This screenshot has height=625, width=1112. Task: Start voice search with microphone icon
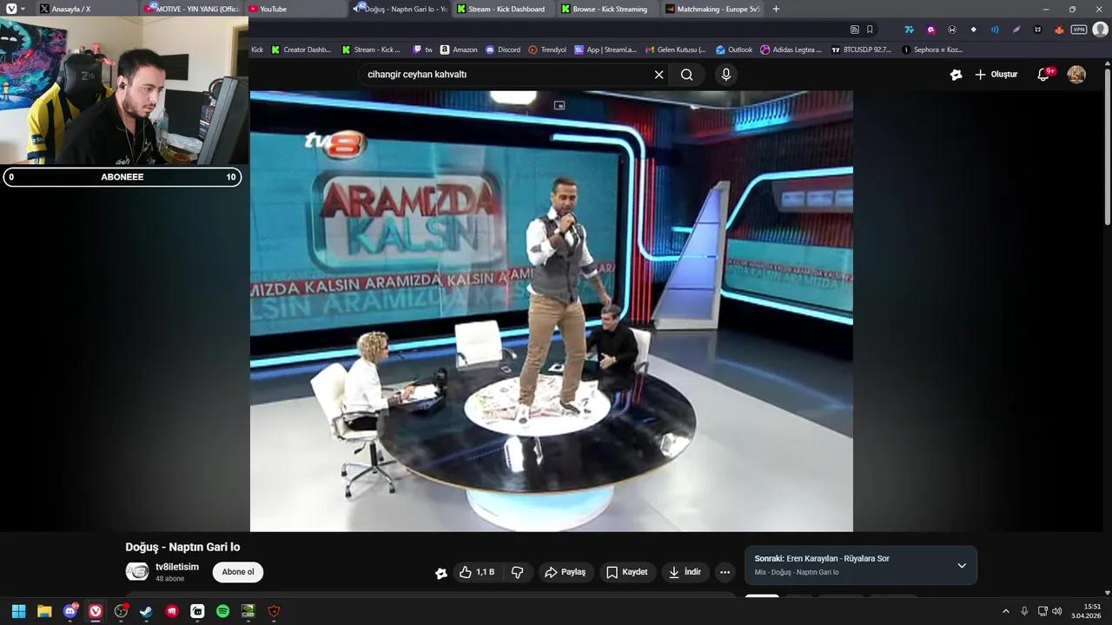pyautogui.click(x=726, y=75)
